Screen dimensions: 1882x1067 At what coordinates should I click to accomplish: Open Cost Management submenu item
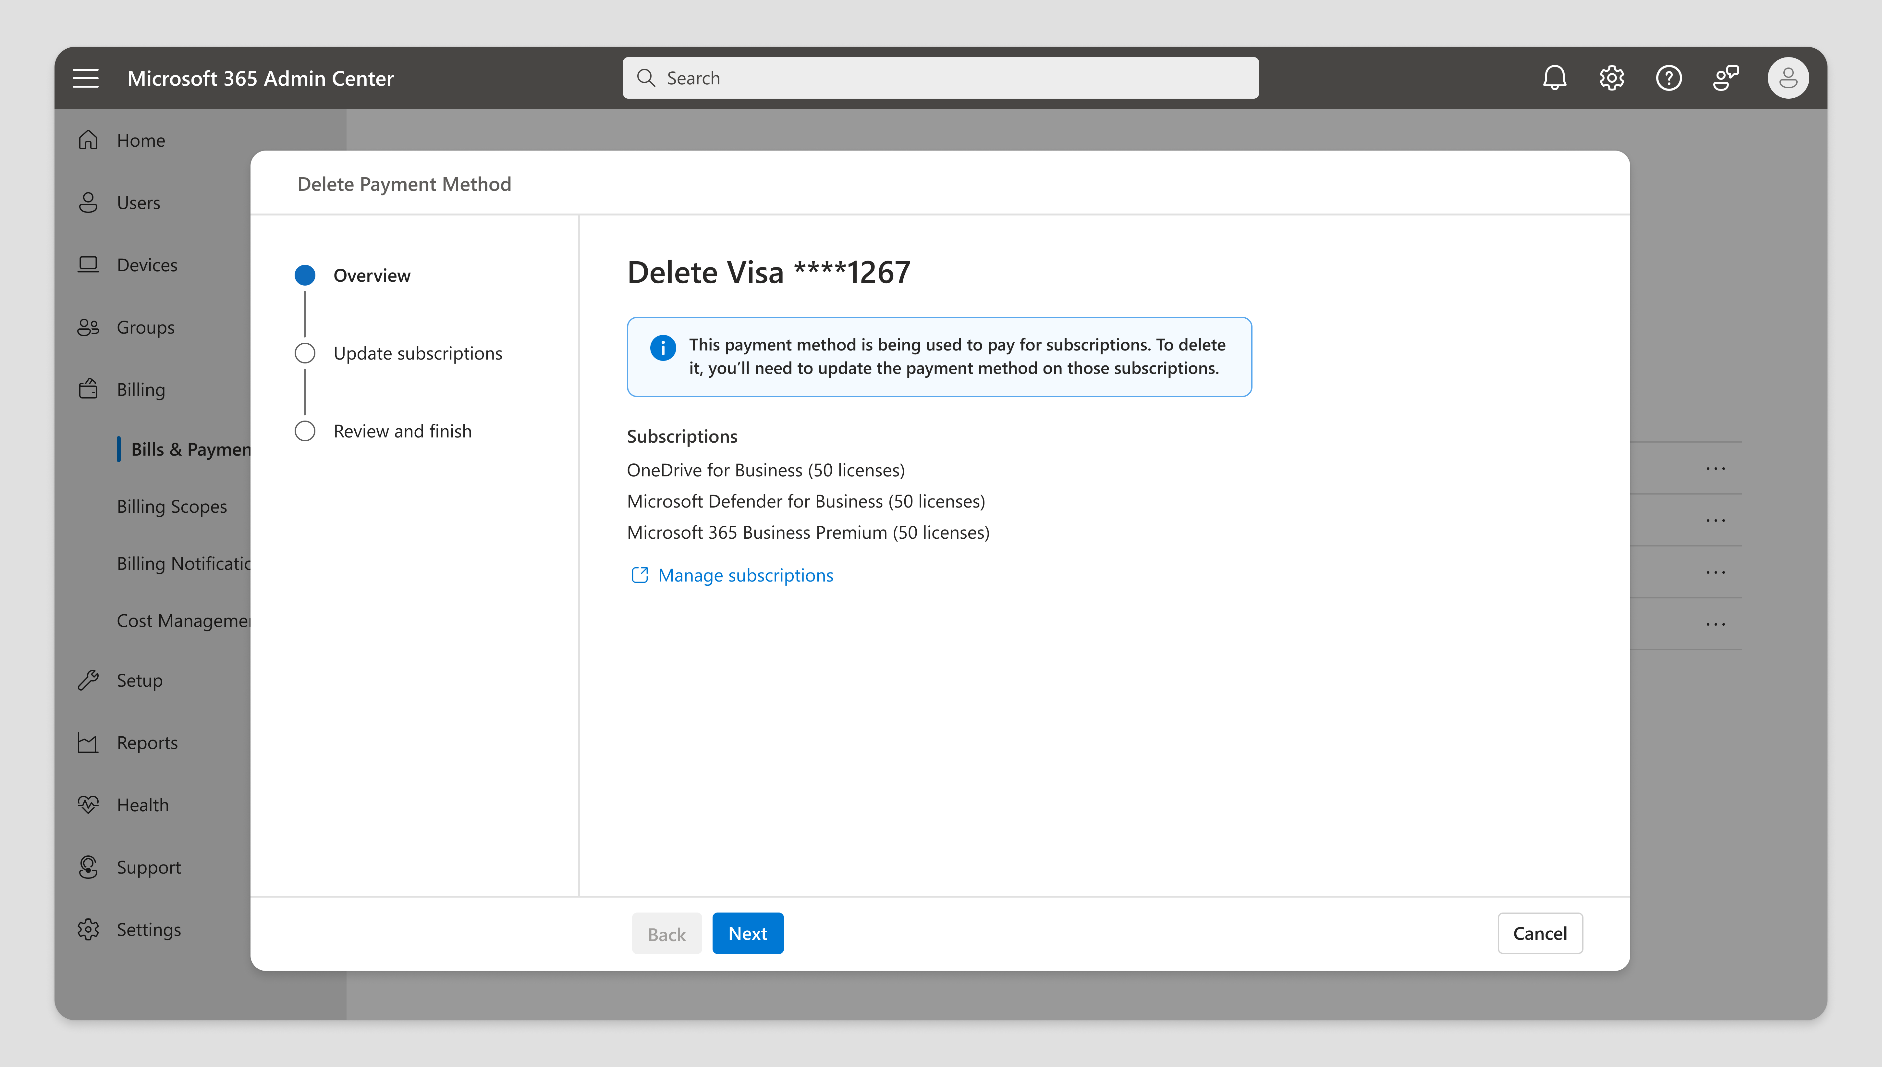tap(184, 621)
